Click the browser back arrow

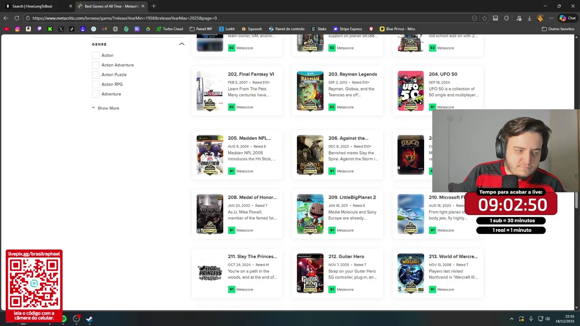pos(6,18)
